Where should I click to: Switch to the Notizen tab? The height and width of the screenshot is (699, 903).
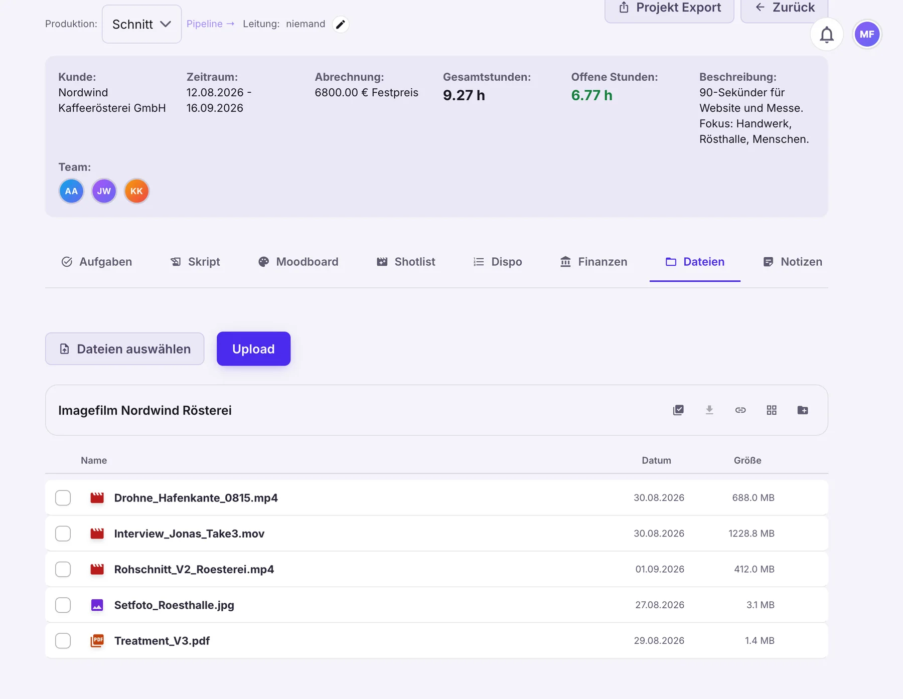[792, 262]
